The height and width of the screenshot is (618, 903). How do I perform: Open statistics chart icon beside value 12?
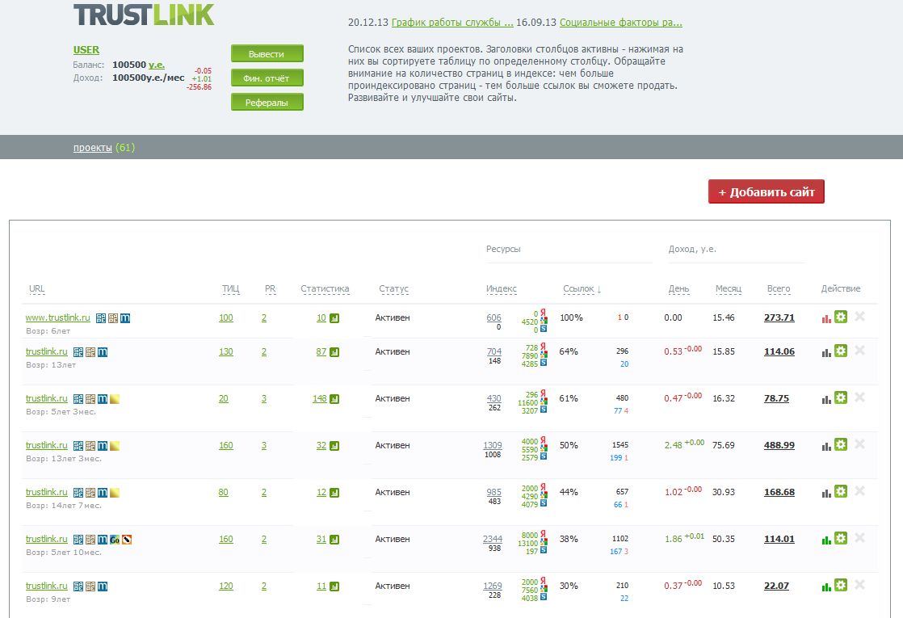pyautogui.click(x=334, y=493)
